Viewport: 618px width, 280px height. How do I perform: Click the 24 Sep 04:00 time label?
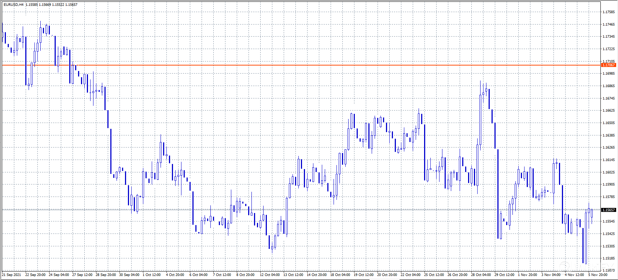(59, 275)
